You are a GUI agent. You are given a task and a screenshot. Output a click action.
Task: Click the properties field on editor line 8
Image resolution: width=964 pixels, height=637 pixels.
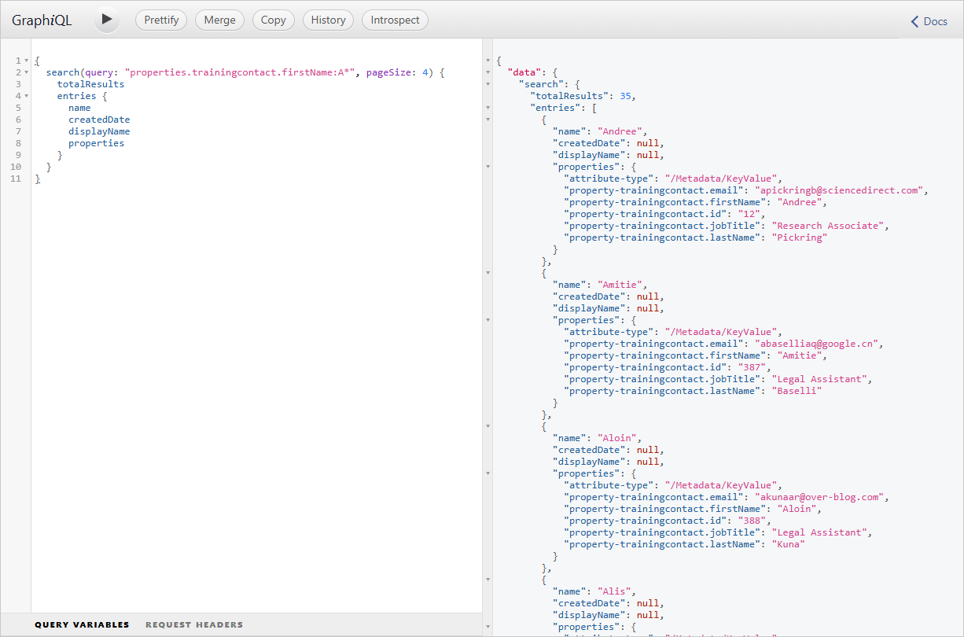96,143
